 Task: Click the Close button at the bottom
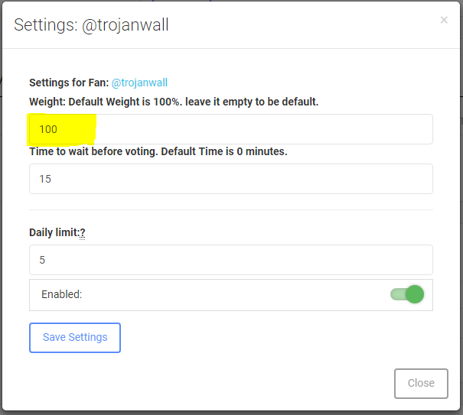[421, 384]
